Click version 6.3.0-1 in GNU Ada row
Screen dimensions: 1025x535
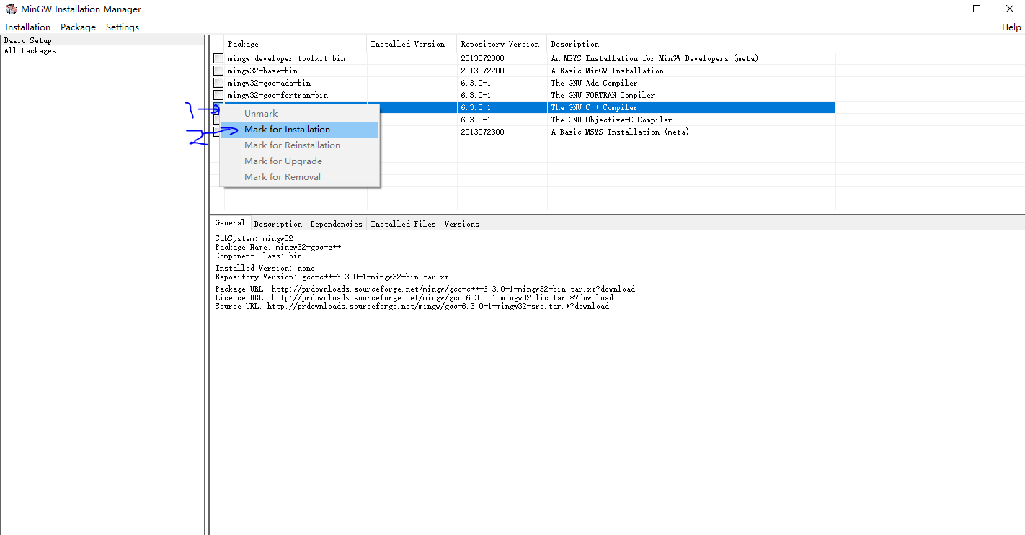(x=476, y=83)
